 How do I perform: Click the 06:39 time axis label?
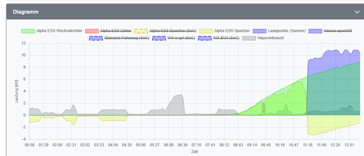(x=182, y=145)
